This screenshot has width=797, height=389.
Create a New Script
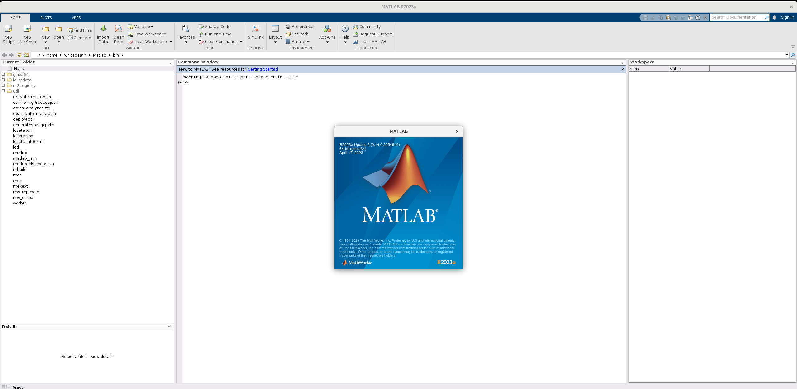coord(8,34)
